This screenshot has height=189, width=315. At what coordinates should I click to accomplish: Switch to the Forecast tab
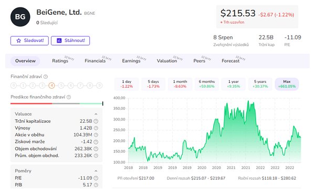[230, 61]
